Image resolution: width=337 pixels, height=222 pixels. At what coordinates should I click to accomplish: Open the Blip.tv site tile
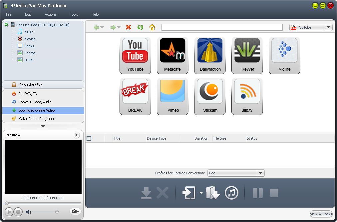247,97
